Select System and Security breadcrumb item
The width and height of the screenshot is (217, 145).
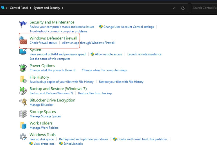point(47,8)
